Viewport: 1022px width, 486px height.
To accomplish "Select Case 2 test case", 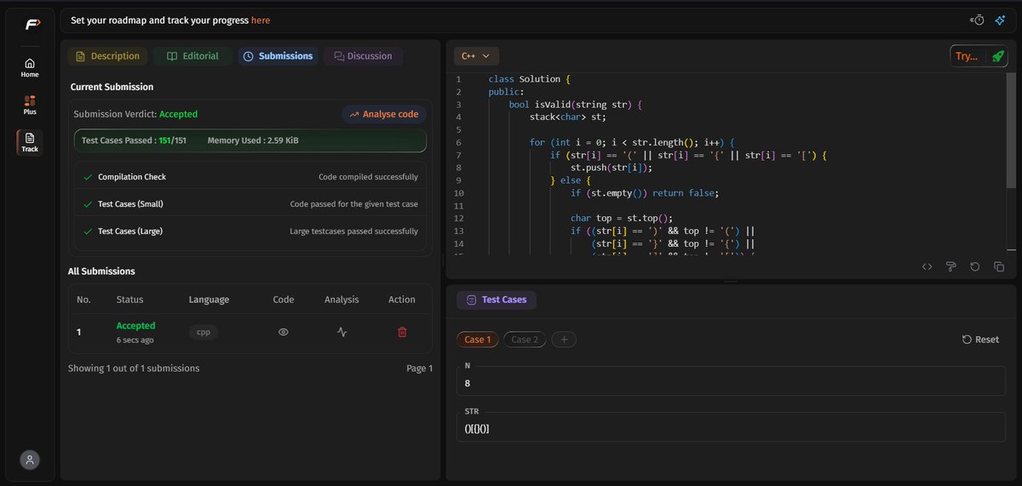I will (524, 340).
